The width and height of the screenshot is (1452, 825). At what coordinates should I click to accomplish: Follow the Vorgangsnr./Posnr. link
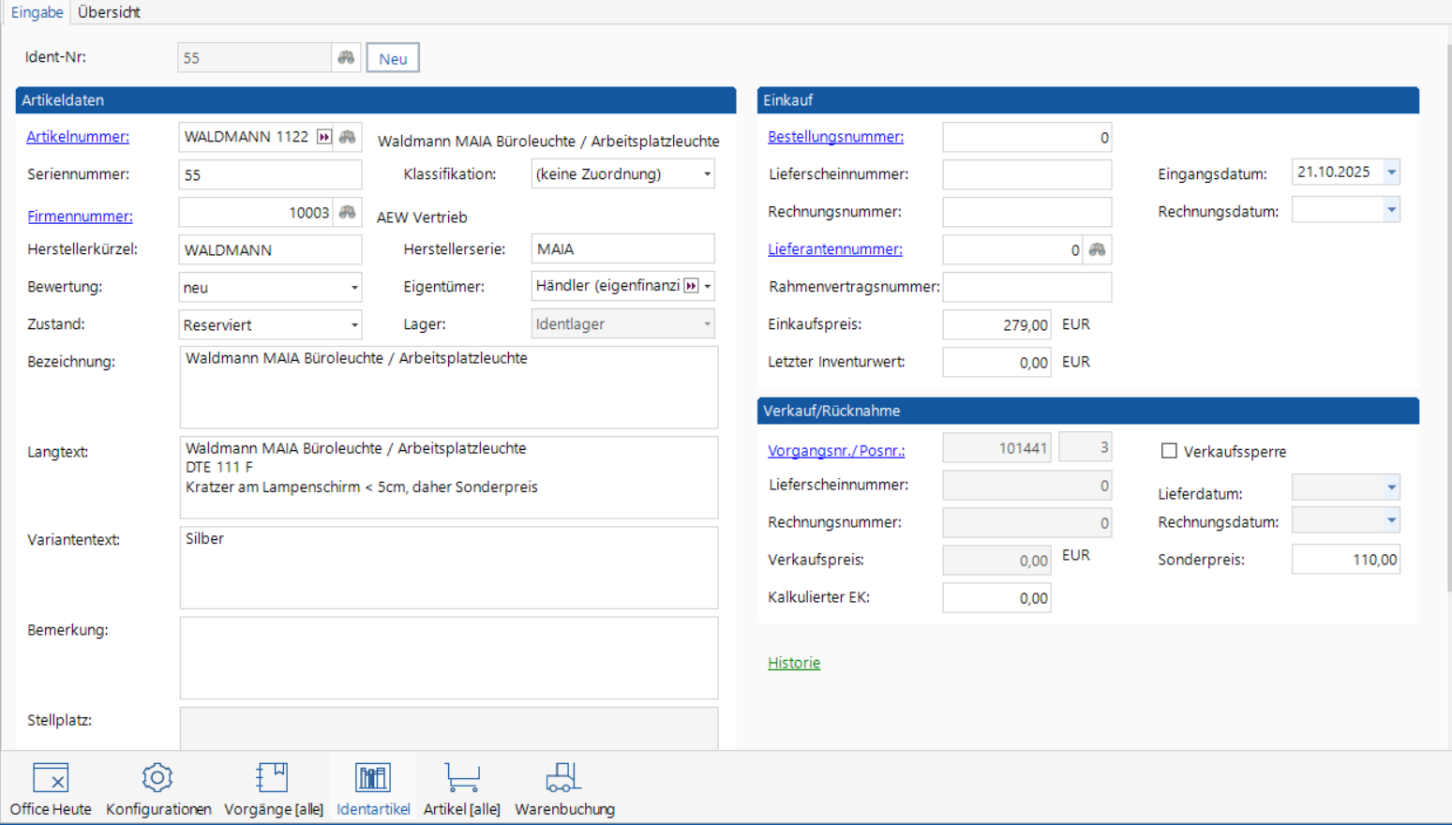tap(836, 451)
